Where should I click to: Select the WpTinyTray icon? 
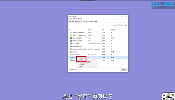[x=71, y=52]
